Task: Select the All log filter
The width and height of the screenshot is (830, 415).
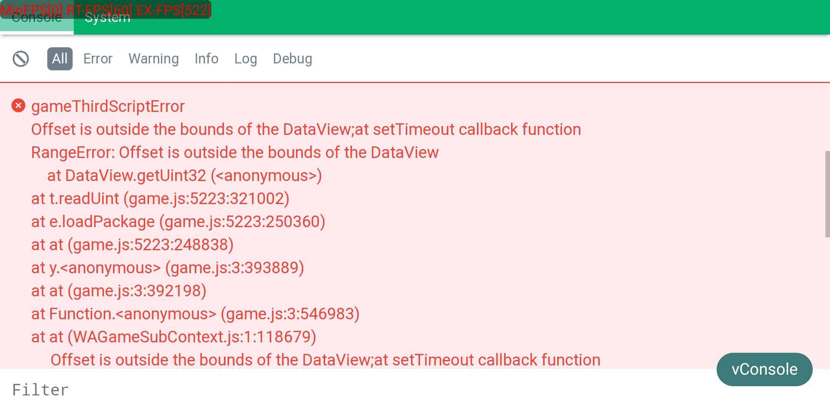Action: coord(60,59)
